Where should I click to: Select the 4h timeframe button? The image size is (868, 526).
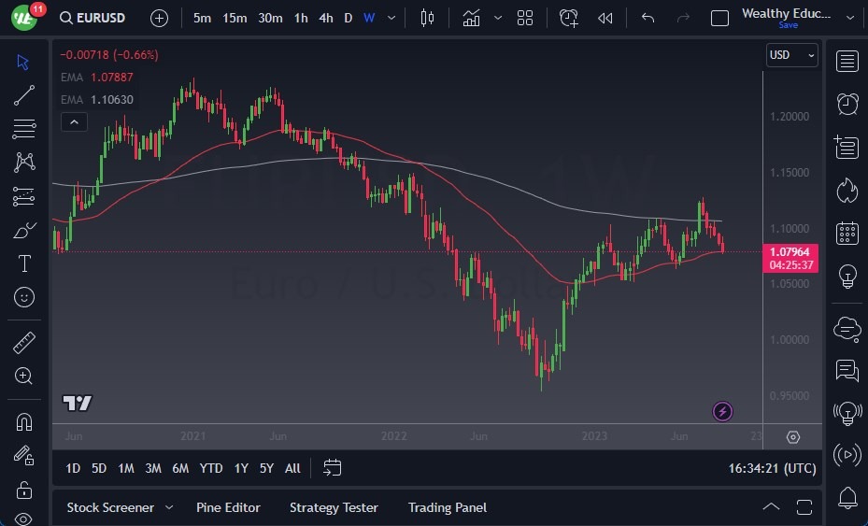click(325, 18)
